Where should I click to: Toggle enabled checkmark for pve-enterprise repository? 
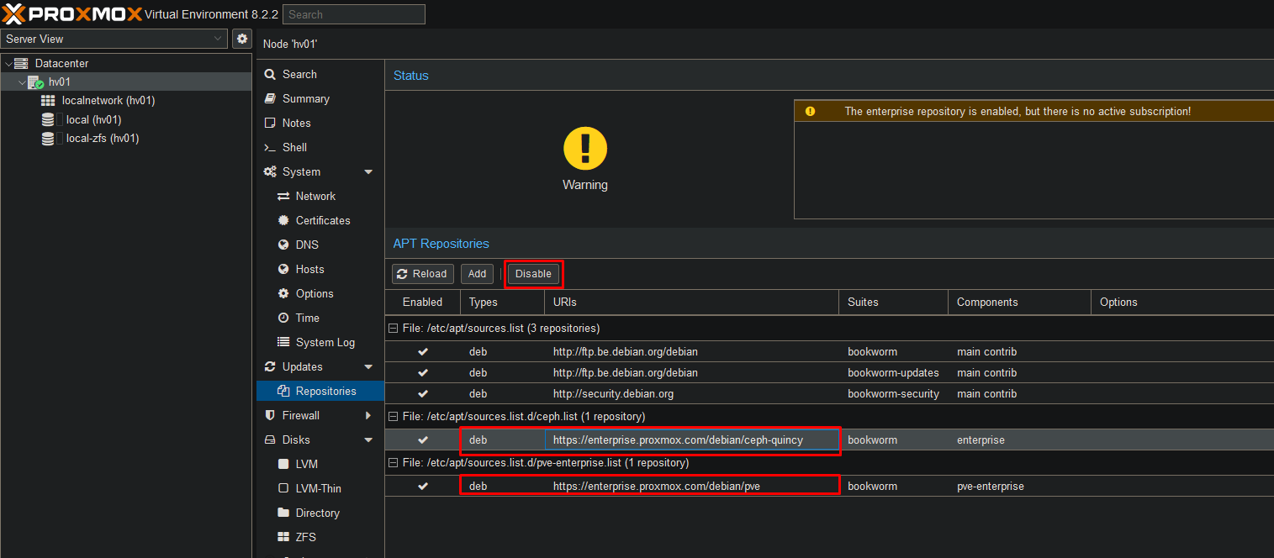[423, 486]
